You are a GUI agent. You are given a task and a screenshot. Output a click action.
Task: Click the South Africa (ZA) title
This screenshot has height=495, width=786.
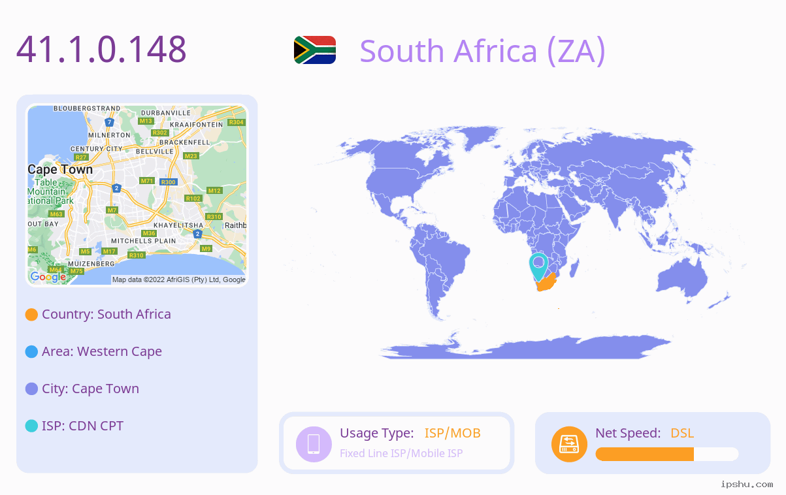coord(483,51)
